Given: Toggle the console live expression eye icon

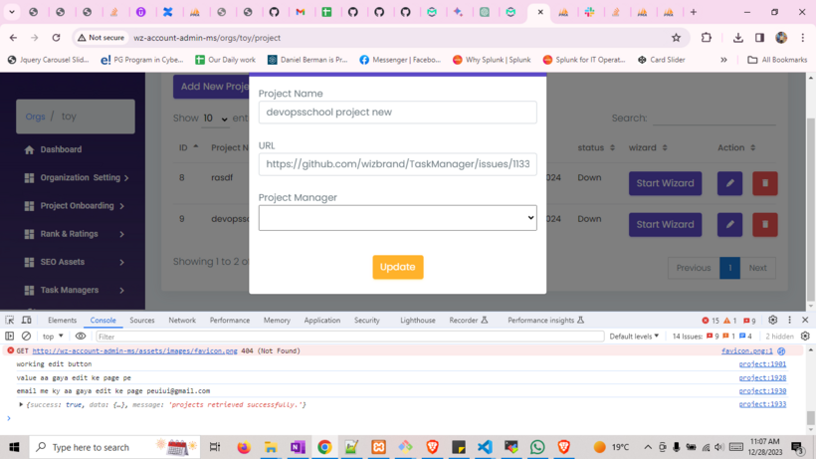Looking at the screenshot, I should [x=81, y=337].
